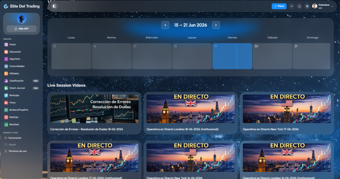Click the Burbujas sidebar icon

(6, 95)
